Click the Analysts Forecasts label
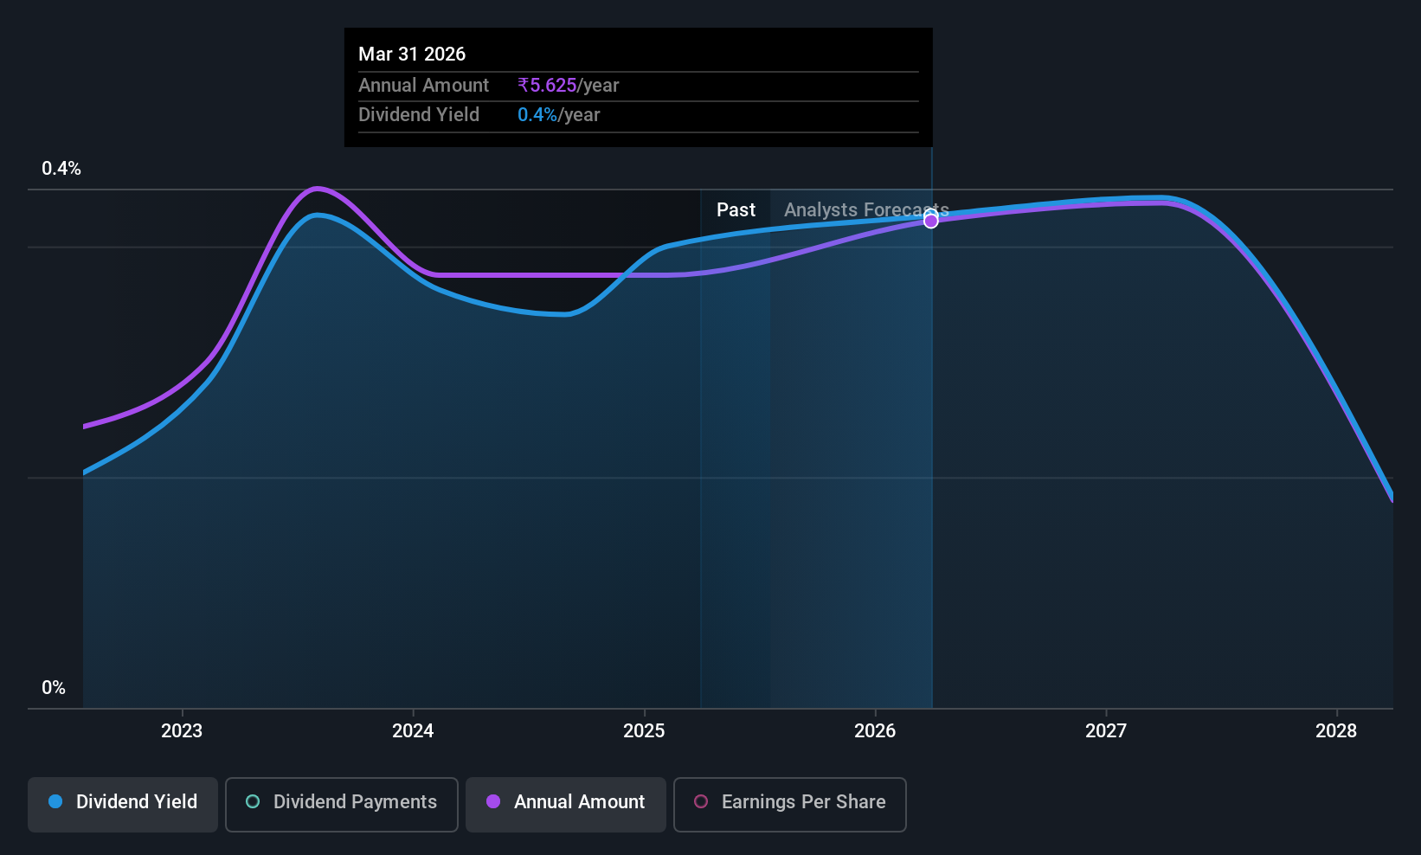The image size is (1421, 855). tap(866, 210)
